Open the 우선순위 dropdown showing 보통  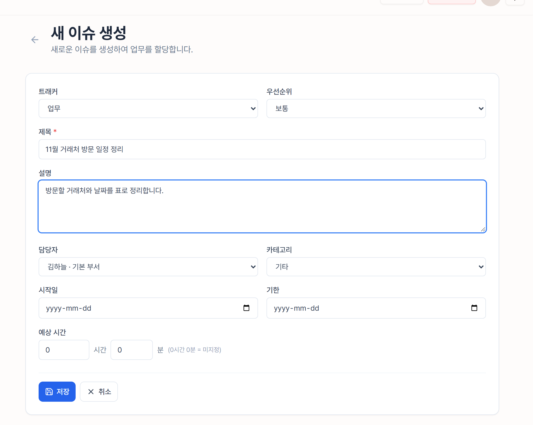(376, 108)
